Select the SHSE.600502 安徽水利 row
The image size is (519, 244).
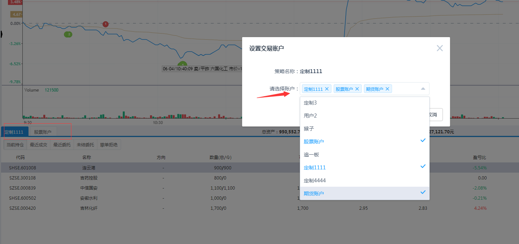[259, 198]
